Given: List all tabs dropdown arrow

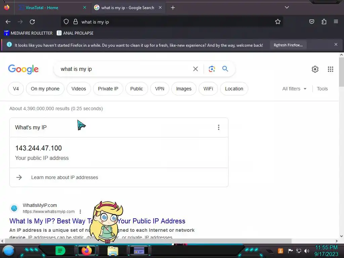Looking at the screenshot, I should (287, 7).
